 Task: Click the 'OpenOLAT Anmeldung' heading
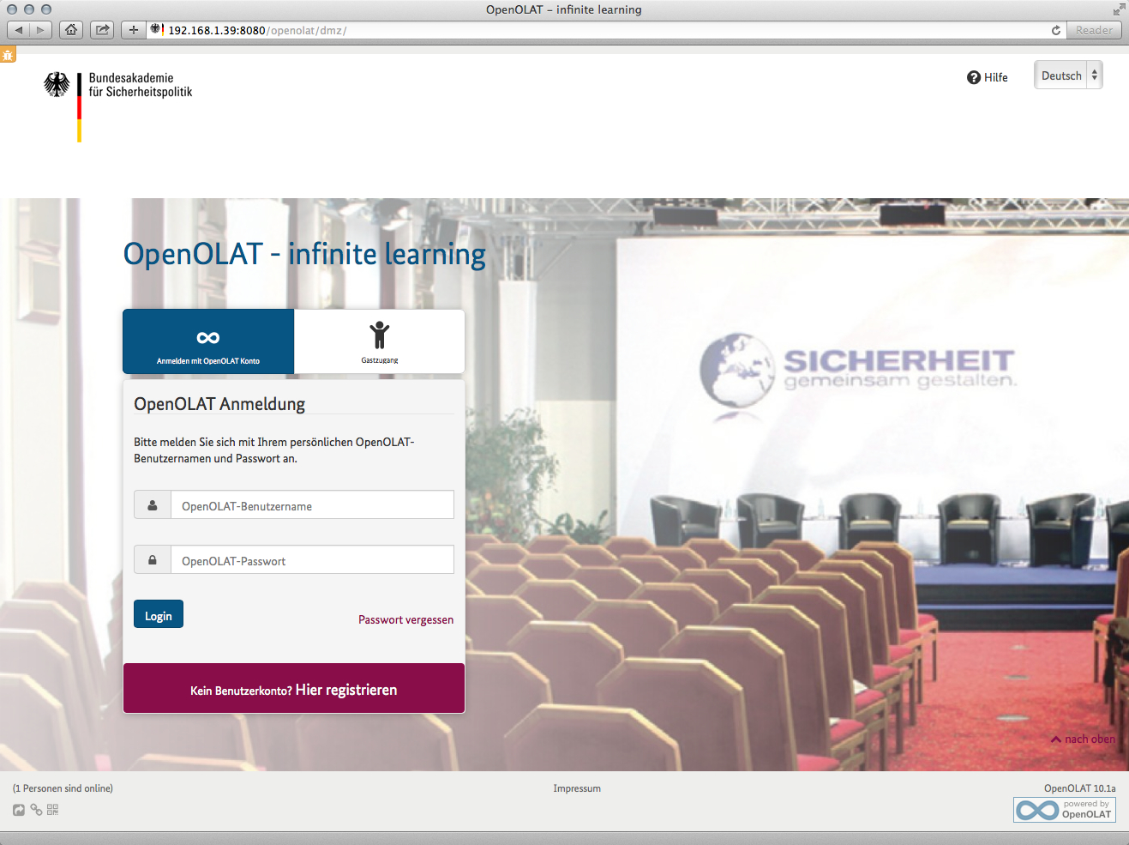pyautogui.click(x=219, y=404)
